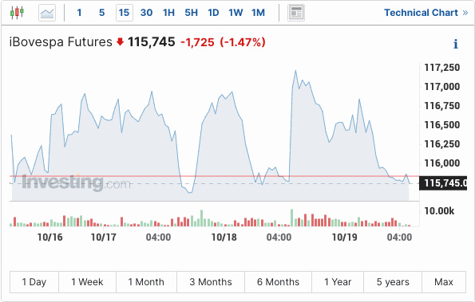Click the 116,000 axis label

pos(442,163)
